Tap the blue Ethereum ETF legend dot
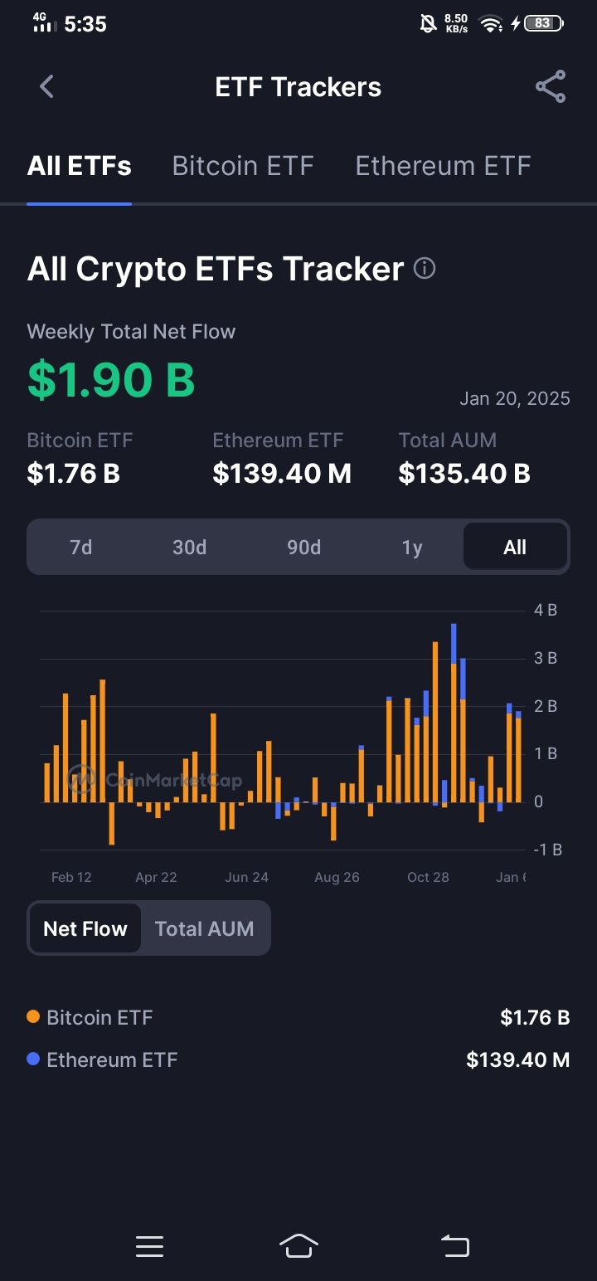 click(x=33, y=1059)
